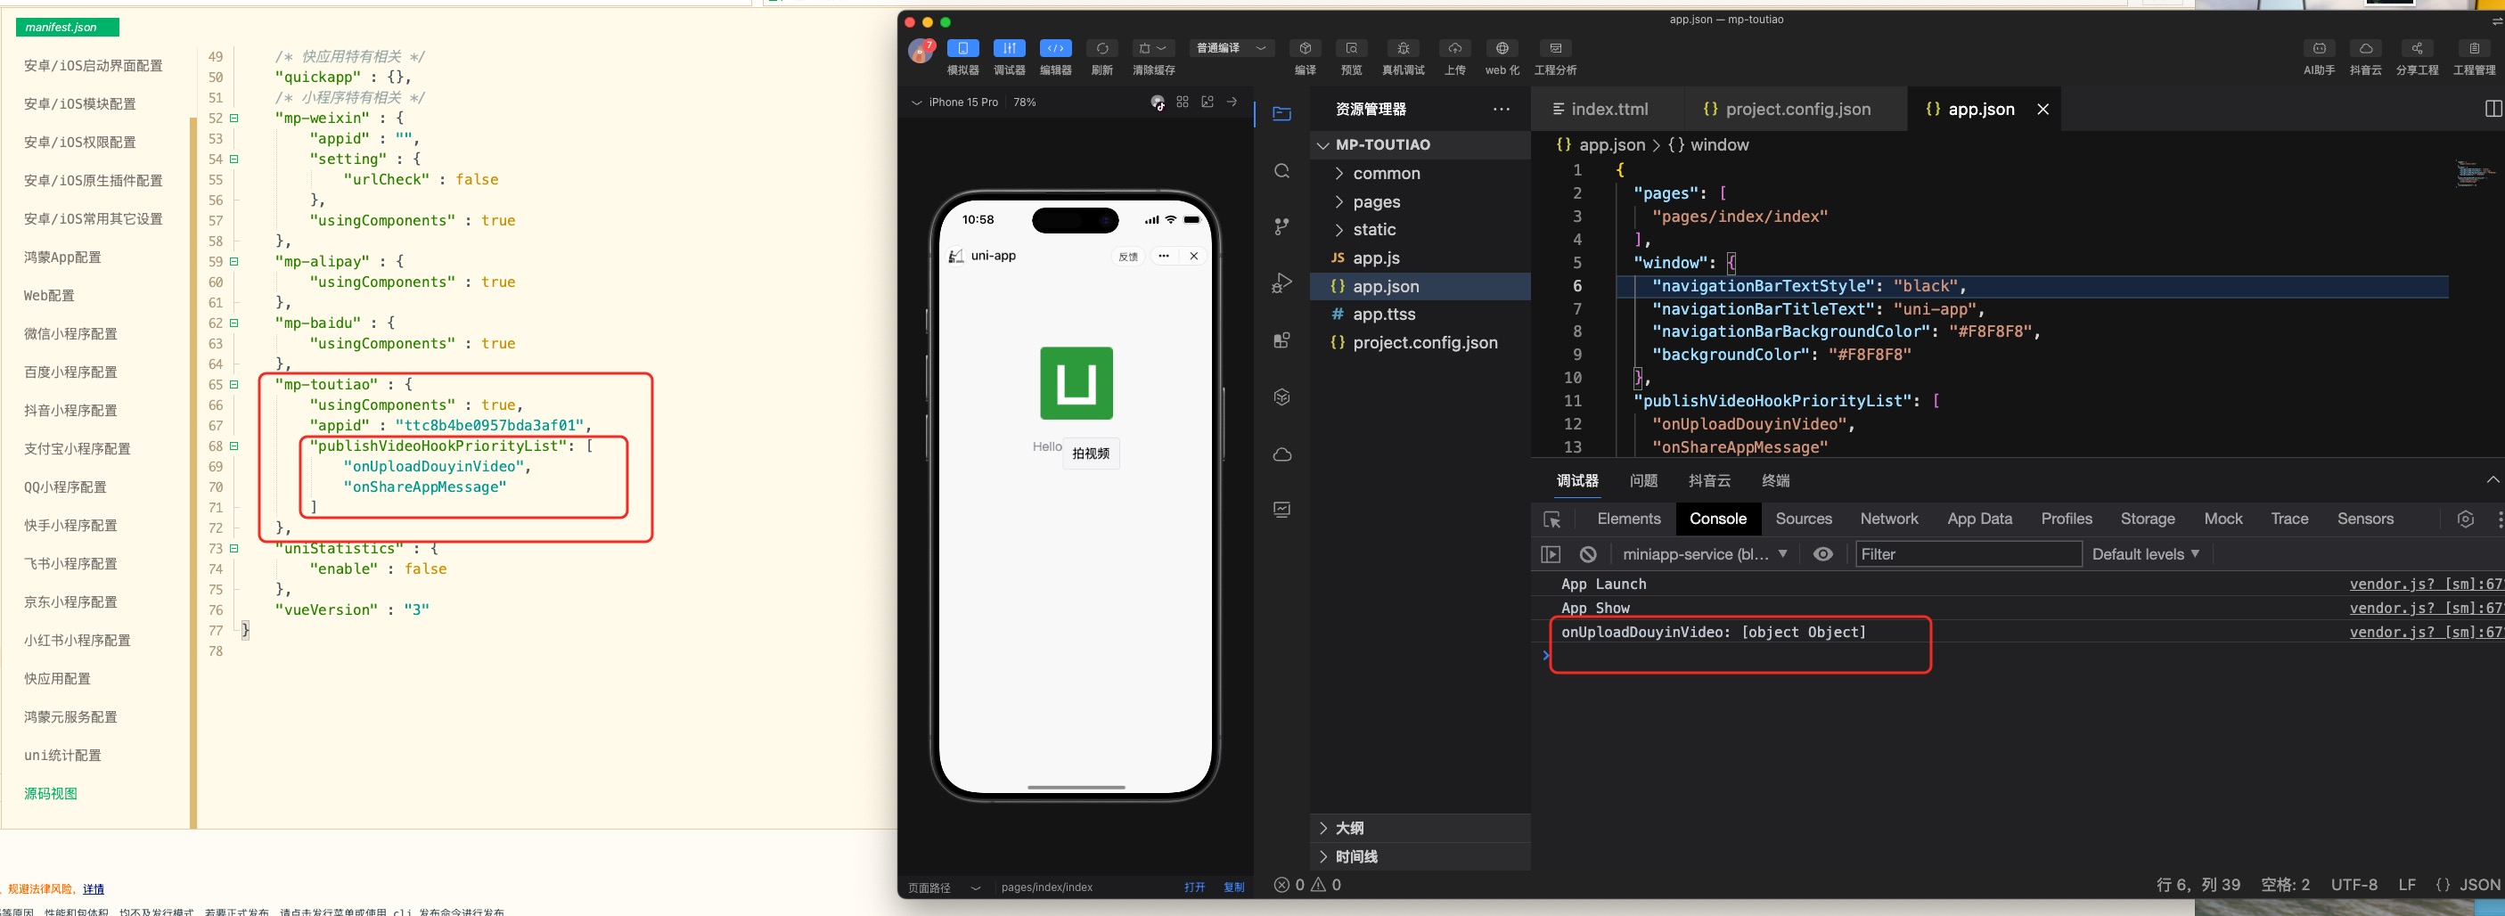Open the 源码视图 link in manifest sidebar
The width and height of the screenshot is (2505, 916).
point(51,793)
